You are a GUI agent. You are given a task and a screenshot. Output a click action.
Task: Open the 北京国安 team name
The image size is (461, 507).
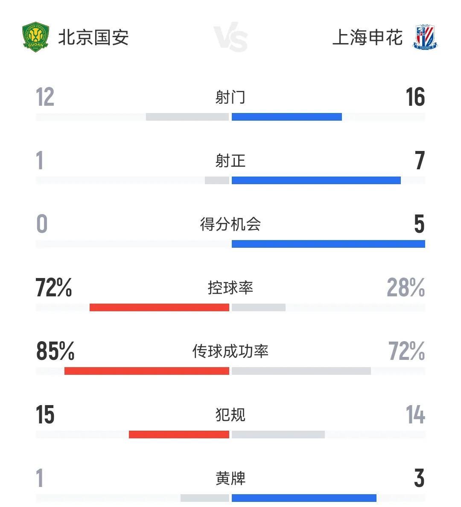click(93, 38)
